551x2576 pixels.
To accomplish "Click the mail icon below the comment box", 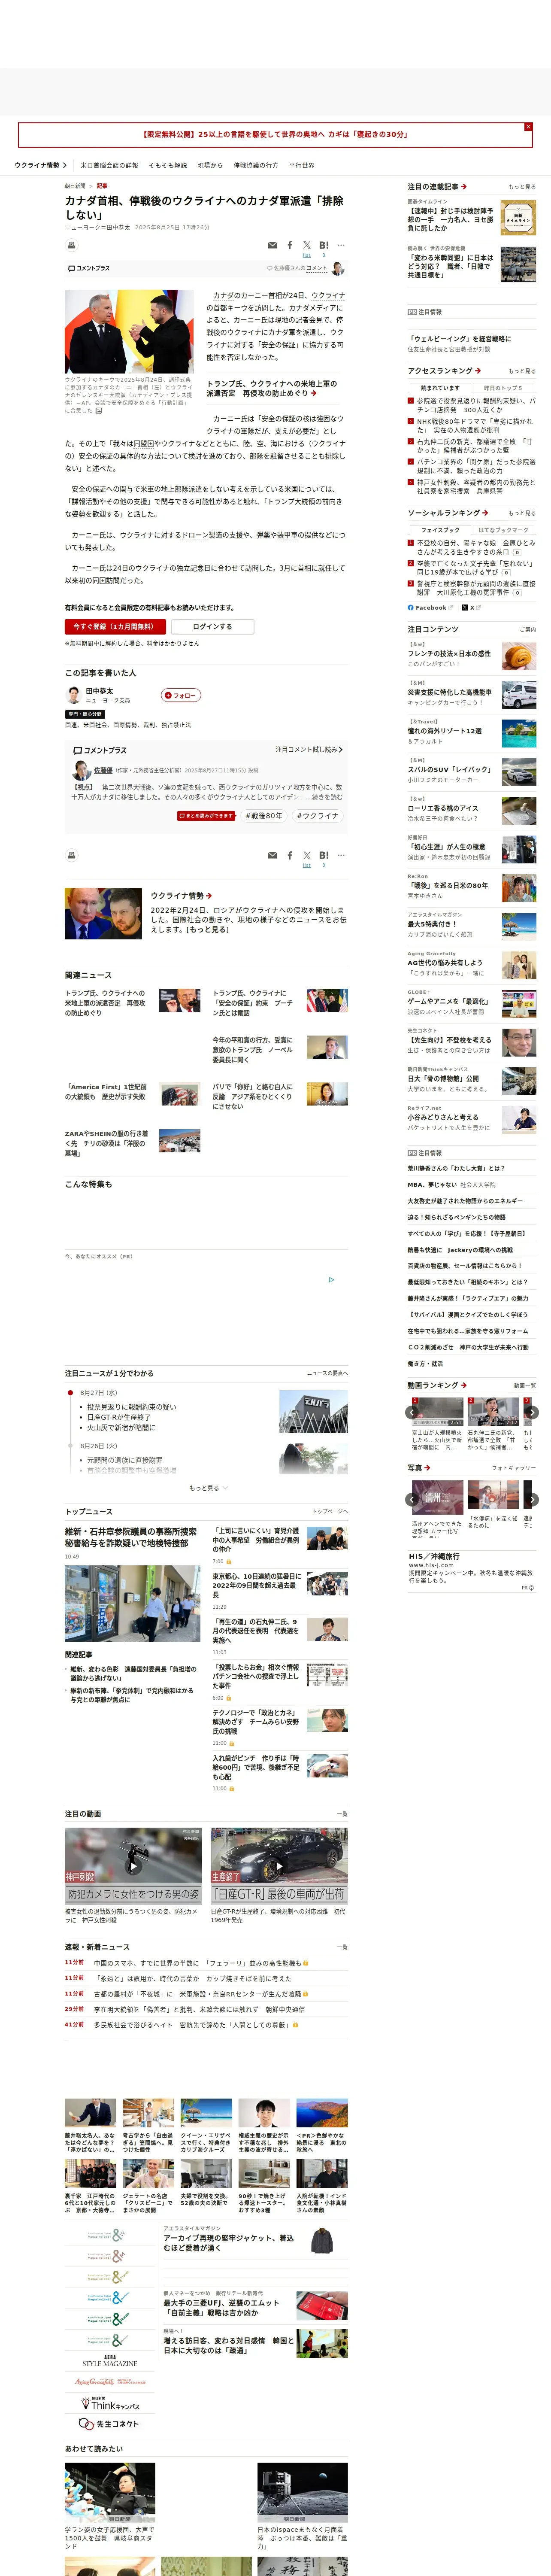I will (x=272, y=855).
